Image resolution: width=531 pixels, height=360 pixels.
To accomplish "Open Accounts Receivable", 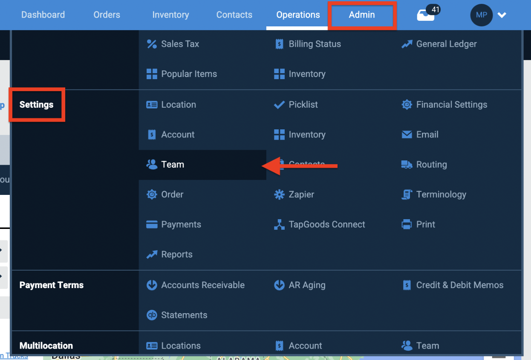I will point(203,285).
